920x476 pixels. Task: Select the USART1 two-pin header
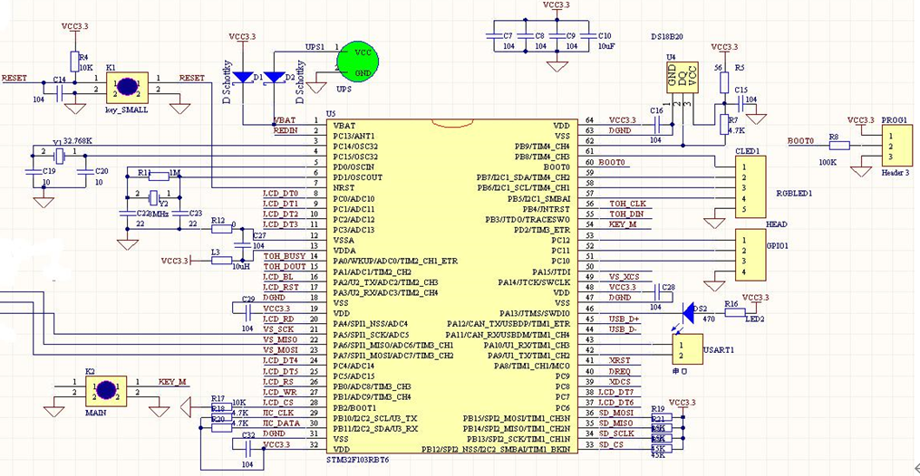coord(688,349)
